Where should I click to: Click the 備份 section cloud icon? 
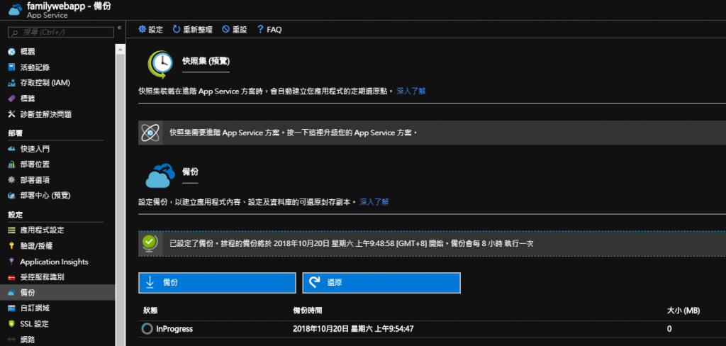pos(160,176)
